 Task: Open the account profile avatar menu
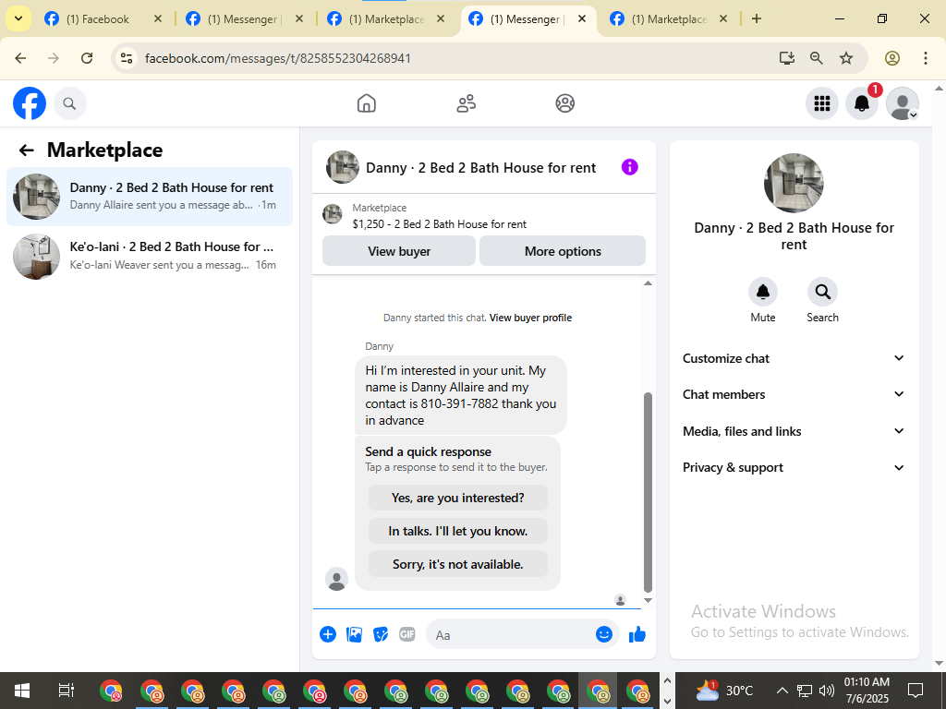point(902,103)
